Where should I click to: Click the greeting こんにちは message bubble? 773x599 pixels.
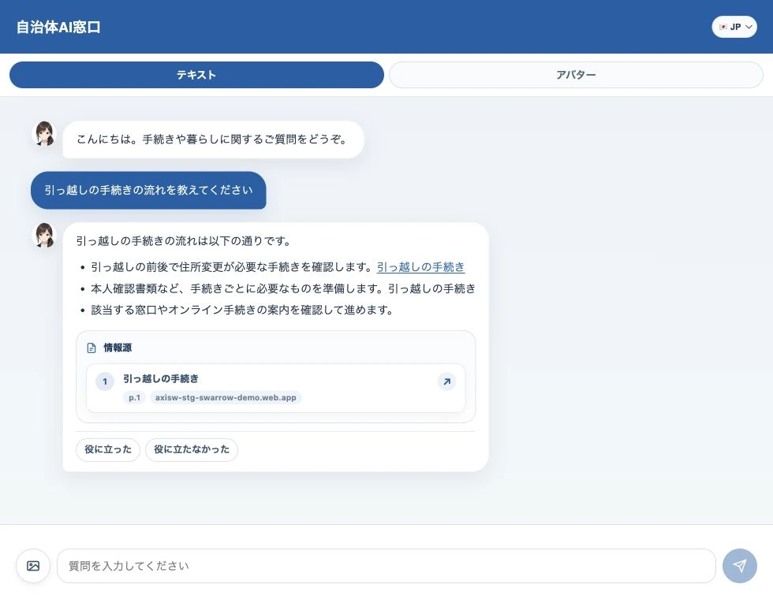[x=214, y=140]
